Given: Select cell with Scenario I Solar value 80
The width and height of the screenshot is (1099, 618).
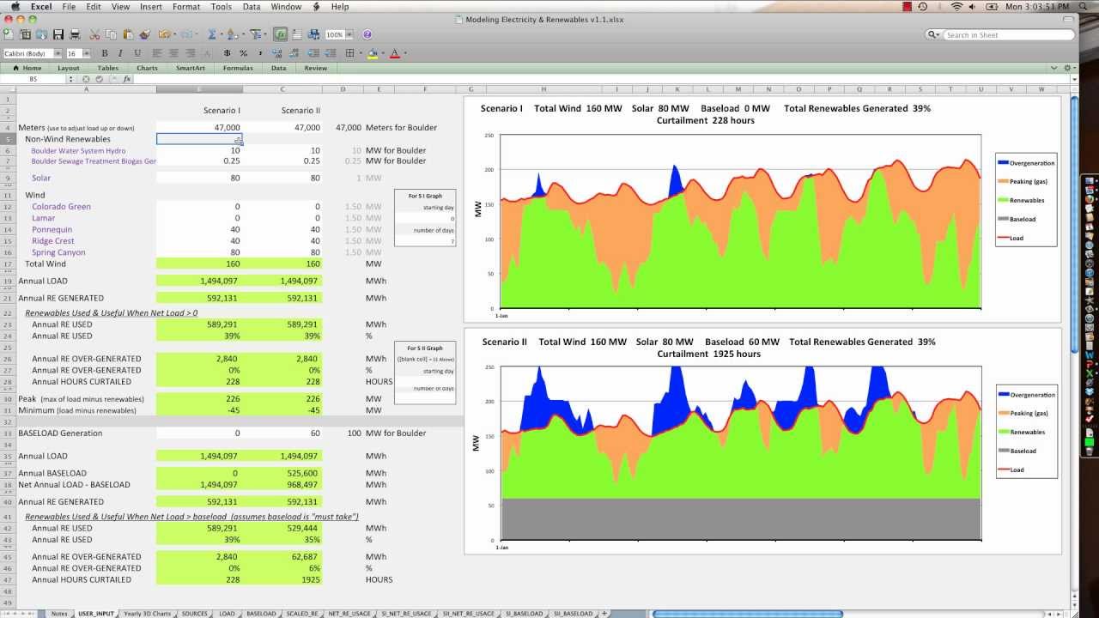Looking at the screenshot, I should (199, 178).
